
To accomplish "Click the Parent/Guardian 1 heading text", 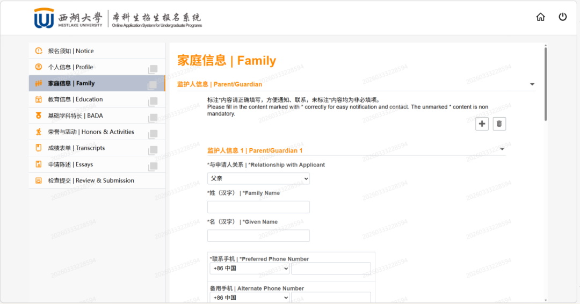I will pos(255,150).
